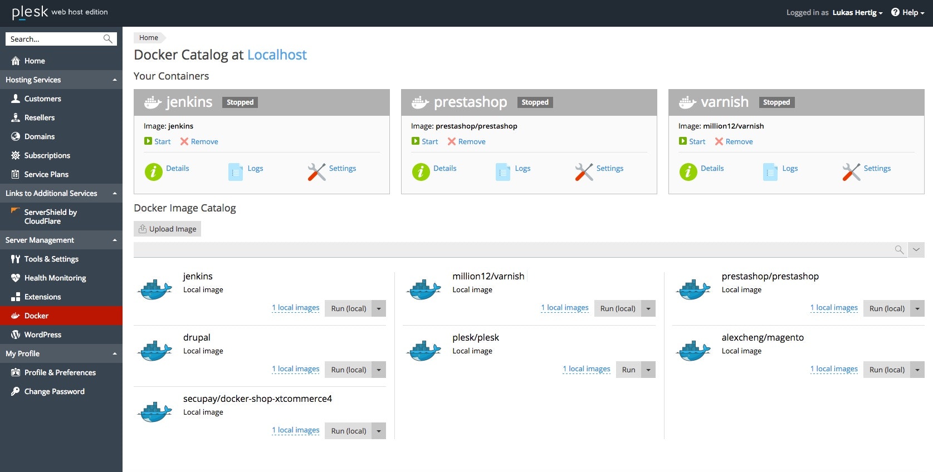The width and height of the screenshot is (933, 472).
Task: Collapse the Server Management section
Action: (x=61, y=240)
